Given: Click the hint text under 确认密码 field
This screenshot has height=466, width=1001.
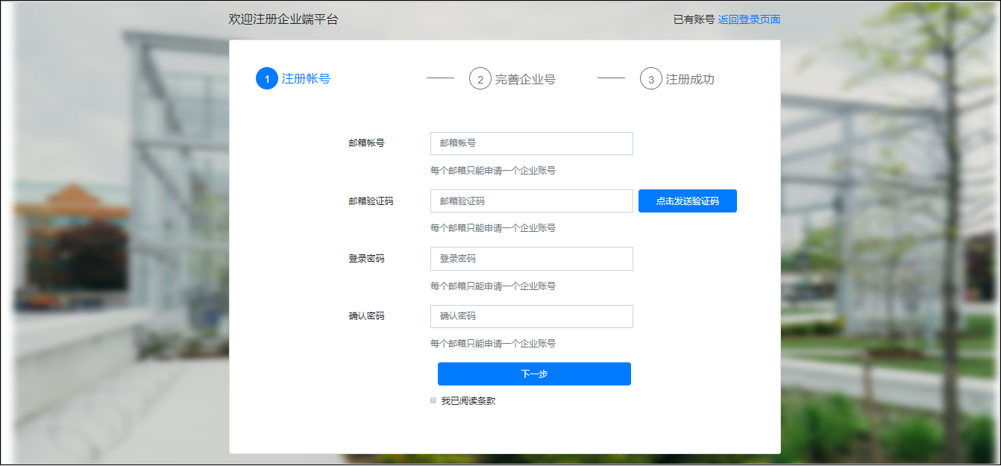Looking at the screenshot, I should [x=493, y=344].
